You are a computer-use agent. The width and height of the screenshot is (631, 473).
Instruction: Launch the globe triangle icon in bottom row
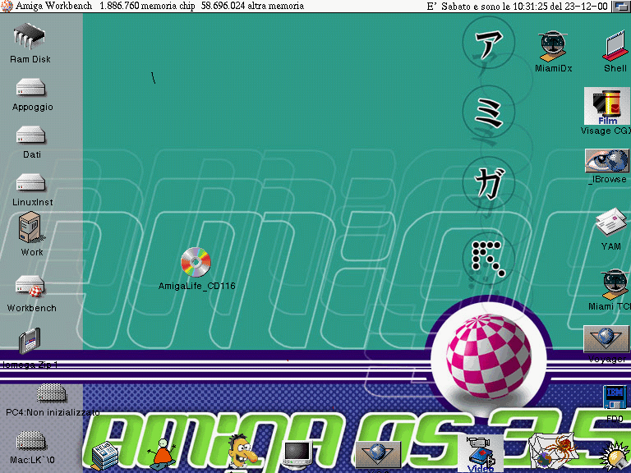377,454
